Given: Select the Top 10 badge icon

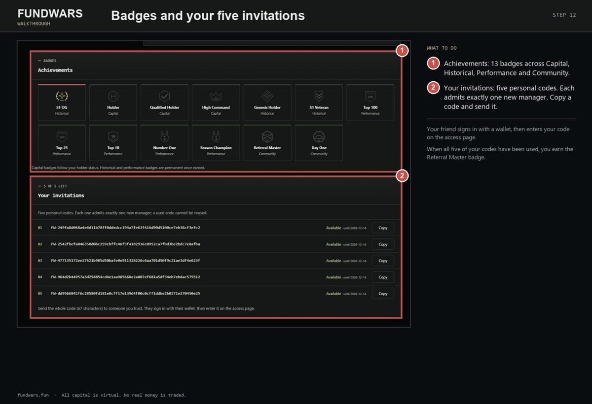Looking at the screenshot, I should click(113, 136).
